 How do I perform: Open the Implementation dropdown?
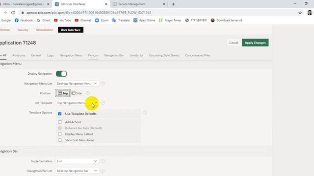(78, 161)
